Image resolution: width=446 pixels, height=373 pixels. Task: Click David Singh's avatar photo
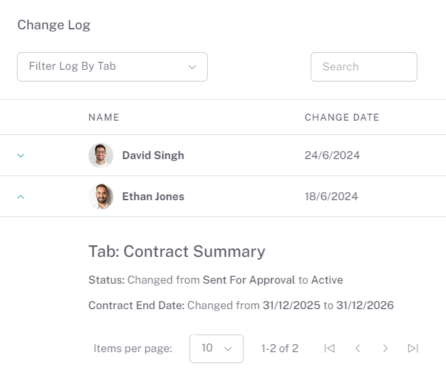coord(101,155)
